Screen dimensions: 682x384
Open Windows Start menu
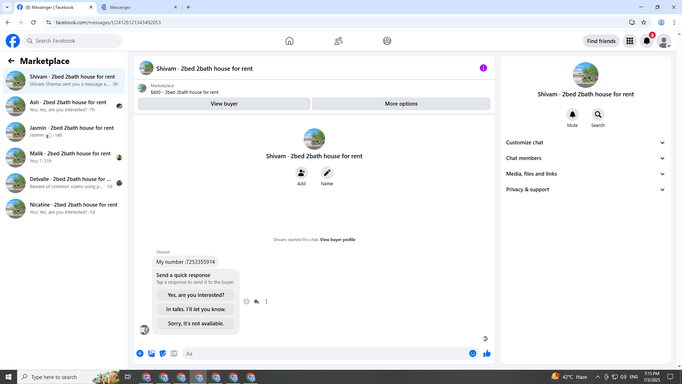[9, 377]
